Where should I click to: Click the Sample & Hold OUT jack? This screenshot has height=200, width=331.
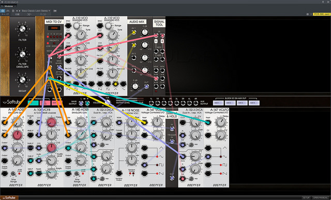[x=172, y=178]
